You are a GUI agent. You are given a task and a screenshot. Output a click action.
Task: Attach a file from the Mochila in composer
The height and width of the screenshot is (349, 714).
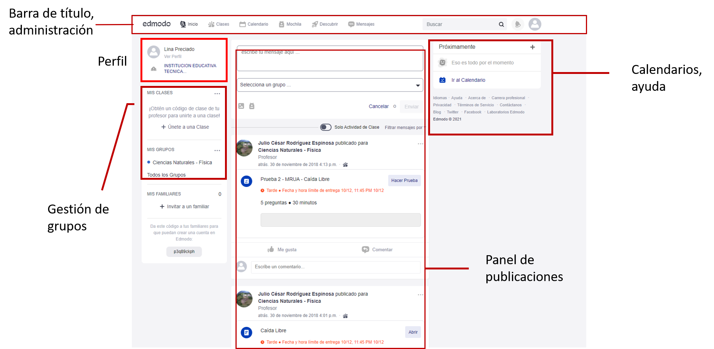click(x=252, y=106)
